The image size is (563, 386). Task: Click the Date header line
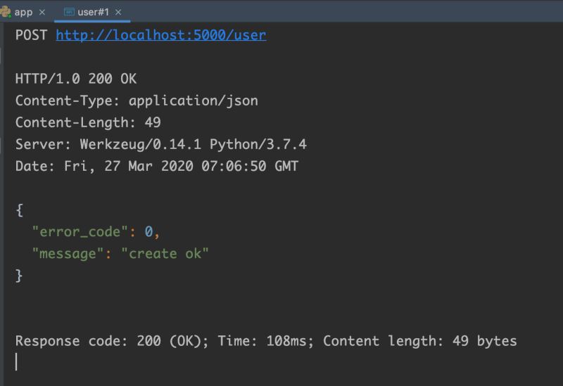click(156, 166)
